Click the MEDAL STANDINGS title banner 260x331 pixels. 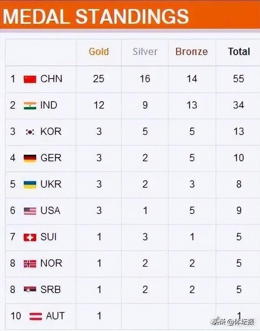coord(96,16)
